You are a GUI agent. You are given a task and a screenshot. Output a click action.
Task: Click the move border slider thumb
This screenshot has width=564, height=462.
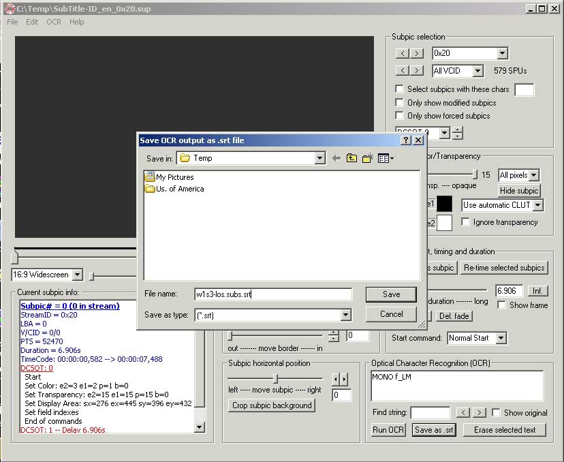pos(230,336)
